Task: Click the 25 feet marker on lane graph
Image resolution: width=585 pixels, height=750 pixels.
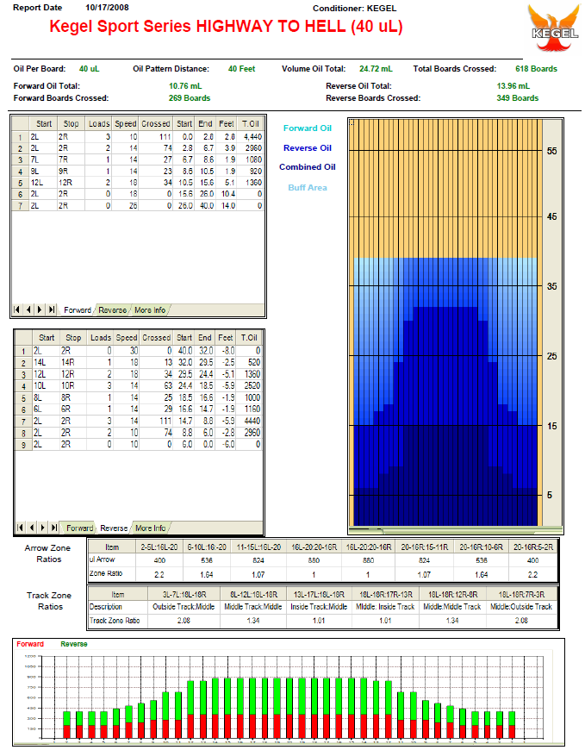Action: click(x=551, y=356)
